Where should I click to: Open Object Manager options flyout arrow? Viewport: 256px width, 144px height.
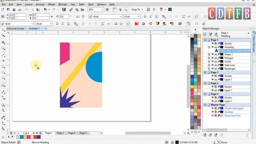248,33
